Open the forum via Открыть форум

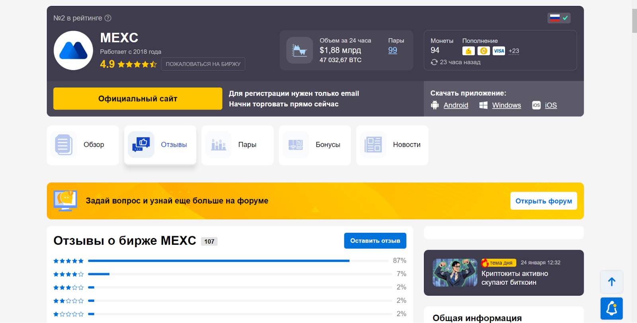point(543,201)
